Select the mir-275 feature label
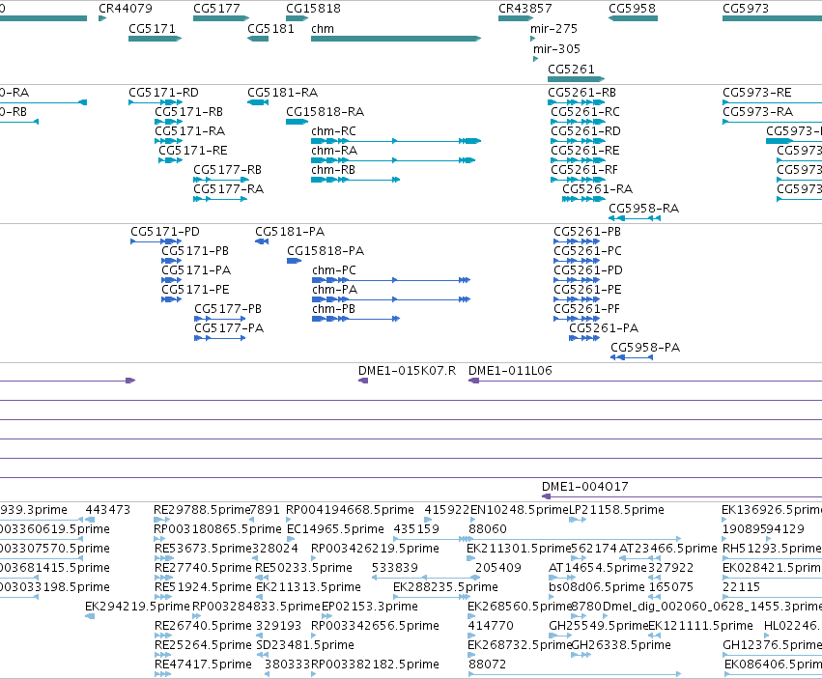This screenshot has height=679, width=822. [x=553, y=28]
